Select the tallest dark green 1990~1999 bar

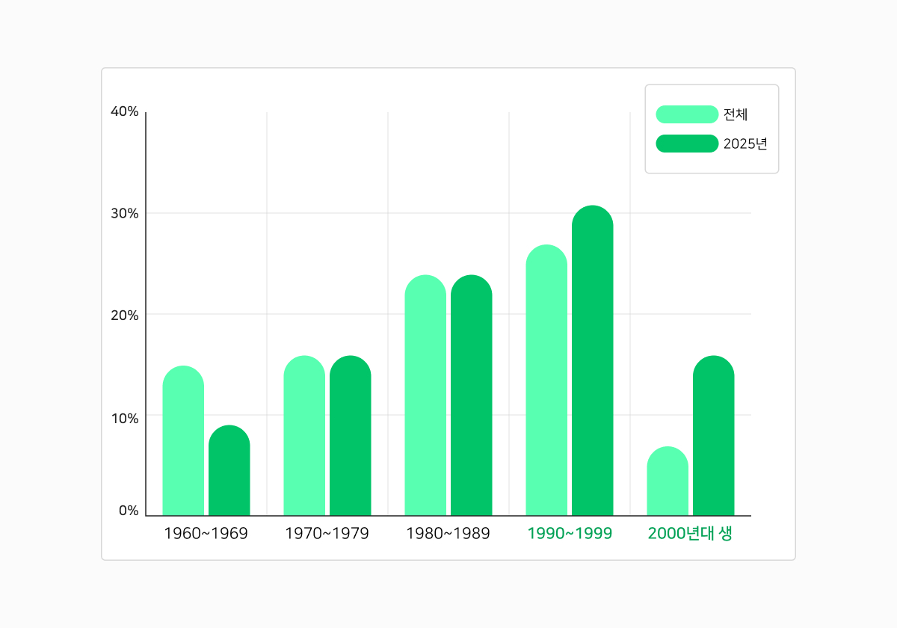coord(592,361)
